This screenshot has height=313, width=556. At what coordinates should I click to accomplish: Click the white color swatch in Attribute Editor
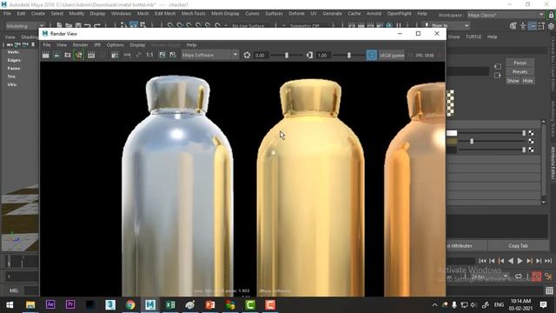(x=452, y=133)
